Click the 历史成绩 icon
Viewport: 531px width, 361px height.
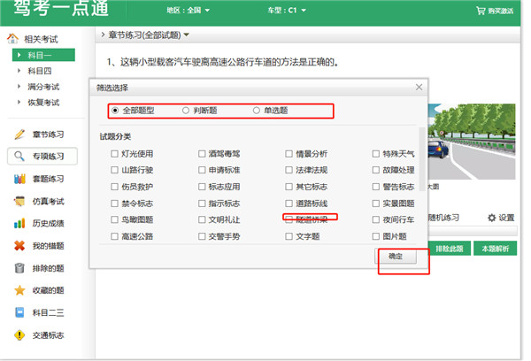pyautogui.click(x=19, y=224)
